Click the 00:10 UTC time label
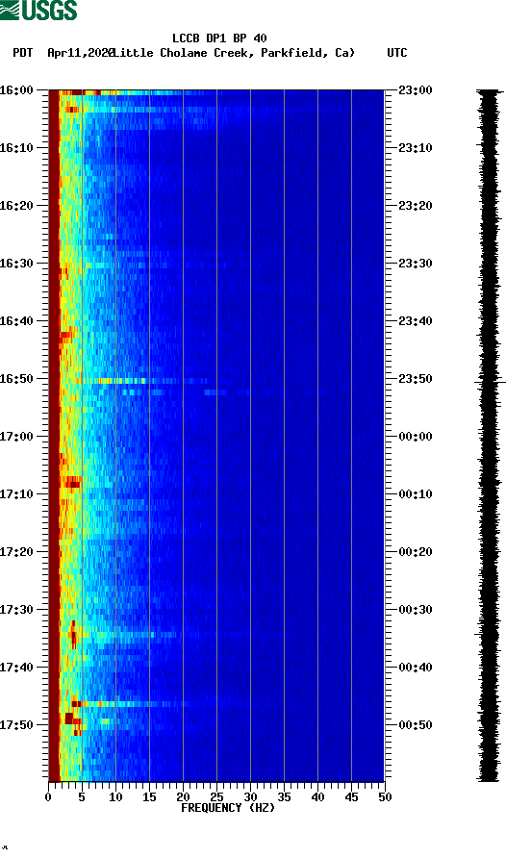Image resolution: width=531 pixels, height=858 pixels. click(x=416, y=494)
